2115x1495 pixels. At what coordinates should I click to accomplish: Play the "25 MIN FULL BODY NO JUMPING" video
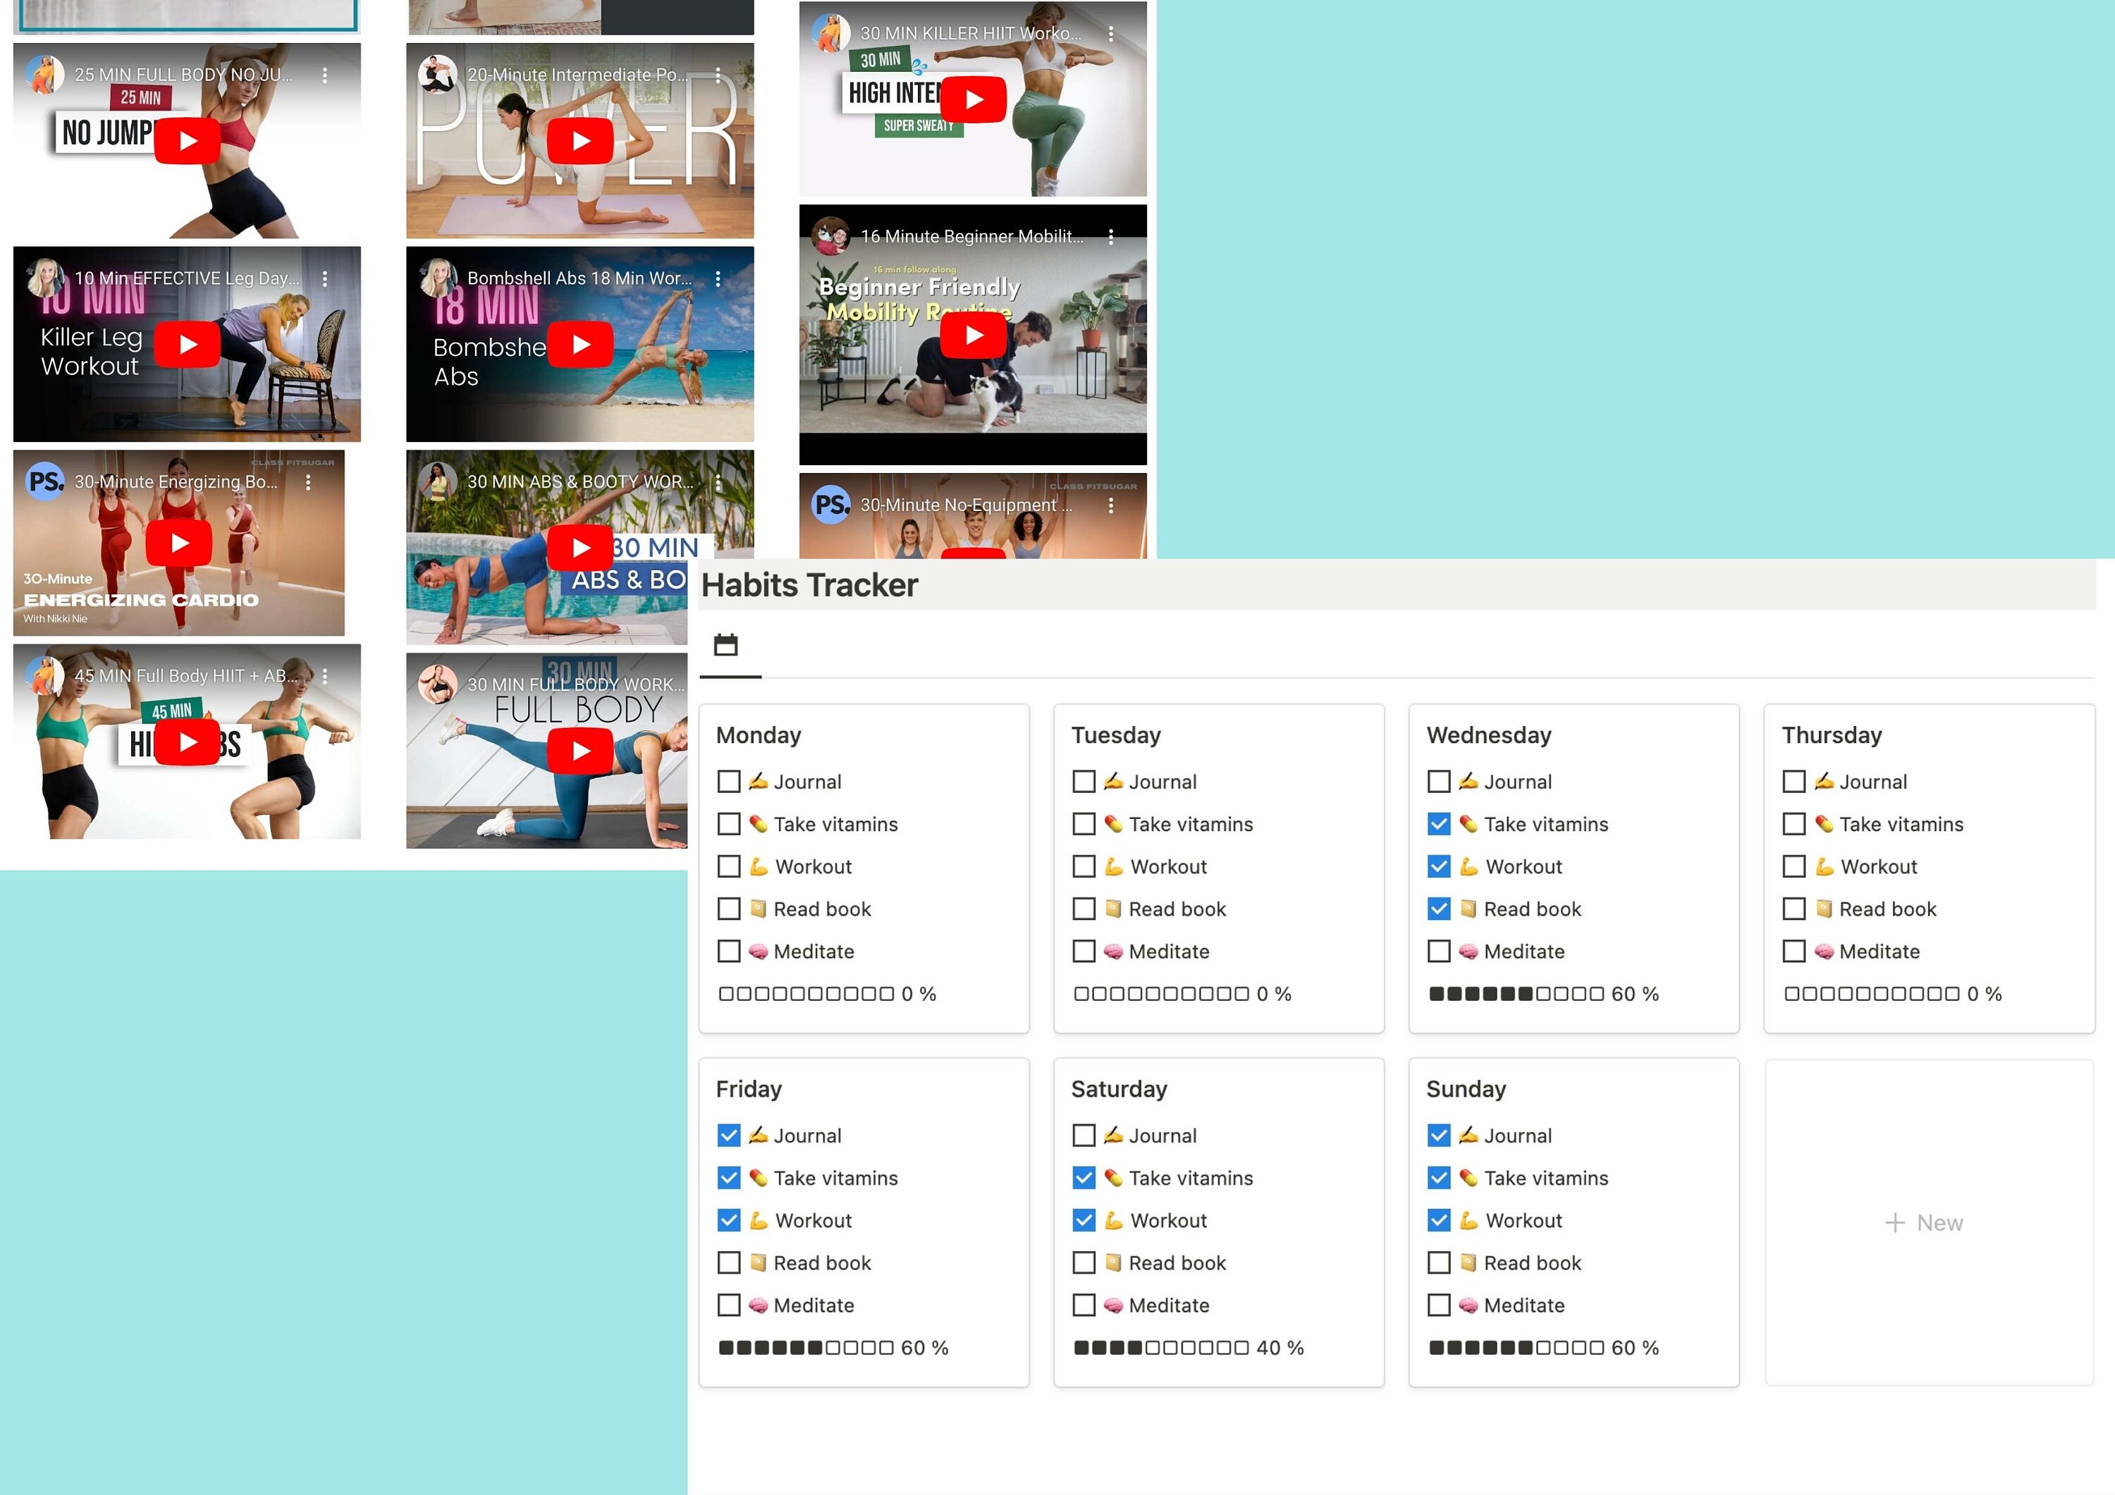coord(187,140)
